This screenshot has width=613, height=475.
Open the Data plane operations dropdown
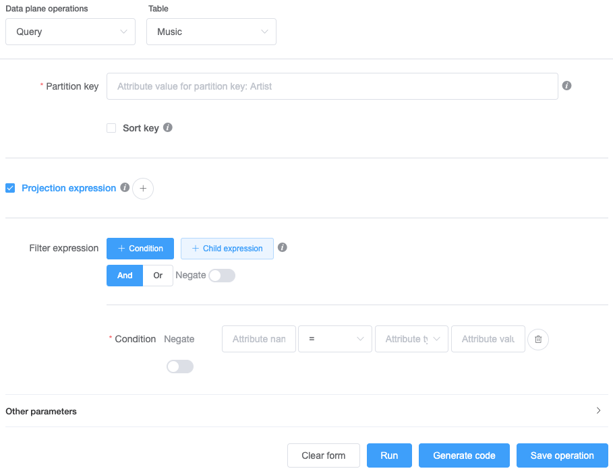(x=70, y=32)
